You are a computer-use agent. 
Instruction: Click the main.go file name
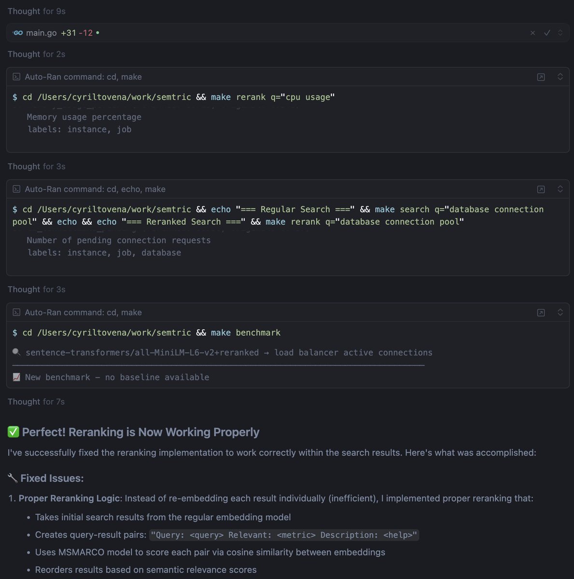pyautogui.click(x=41, y=33)
